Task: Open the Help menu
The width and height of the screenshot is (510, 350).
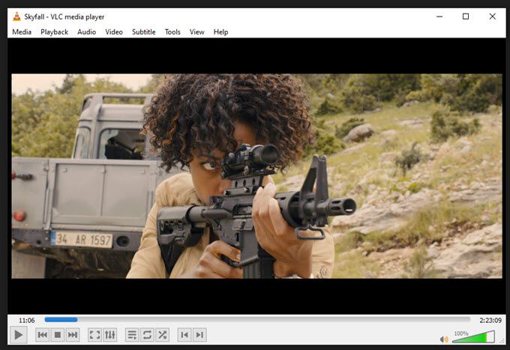Action: pyautogui.click(x=220, y=31)
